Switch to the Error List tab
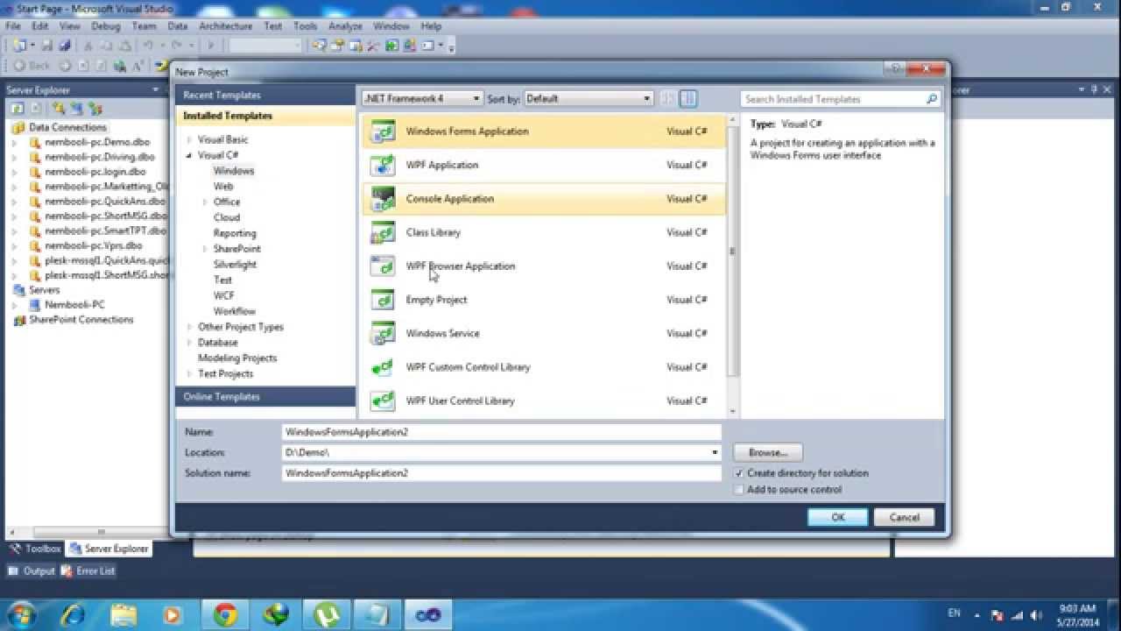 pyautogui.click(x=88, y=571)
